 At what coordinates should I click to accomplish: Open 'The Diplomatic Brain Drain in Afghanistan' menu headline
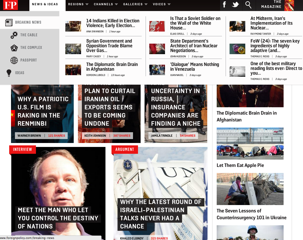click(x=112, y=67)
